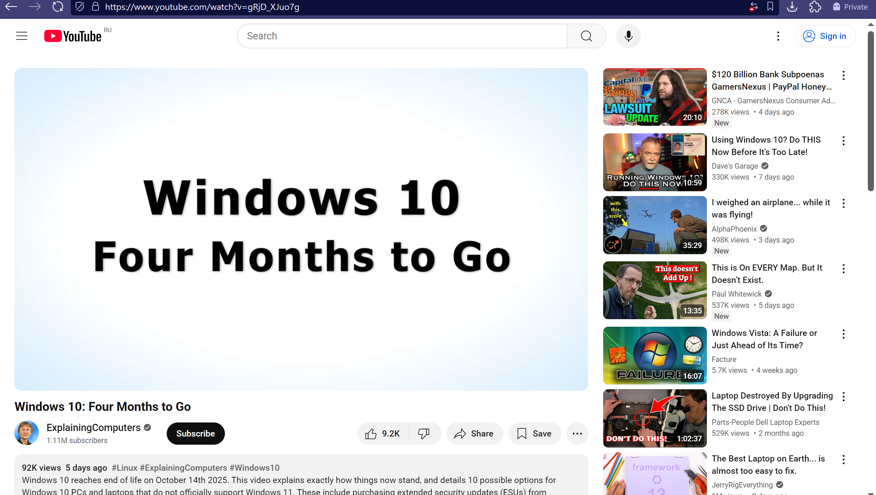Start voice search with the microphone
876x495 pixels.
[x=628, y=36]
